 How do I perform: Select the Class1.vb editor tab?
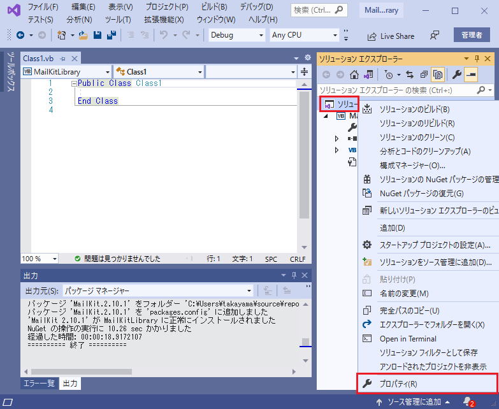pyautogui.click(x=38, y=59)
